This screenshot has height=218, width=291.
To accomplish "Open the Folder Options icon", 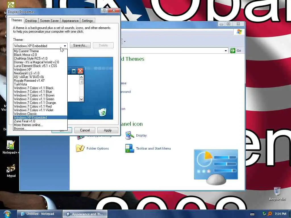I will click(x=80, y=148).
